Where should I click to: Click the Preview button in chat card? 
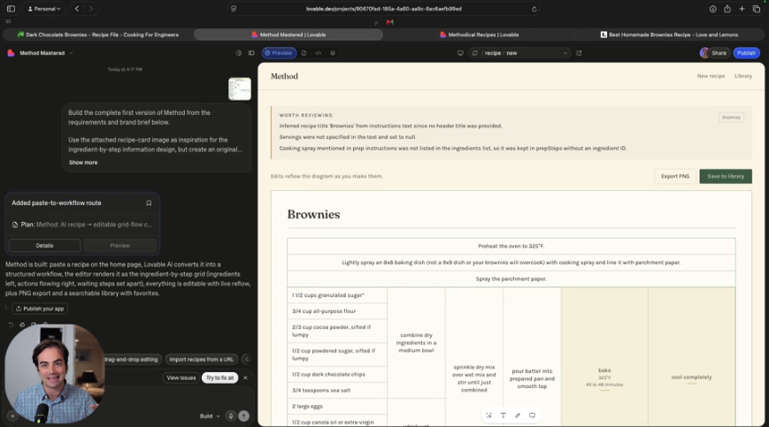coord(120,246)
